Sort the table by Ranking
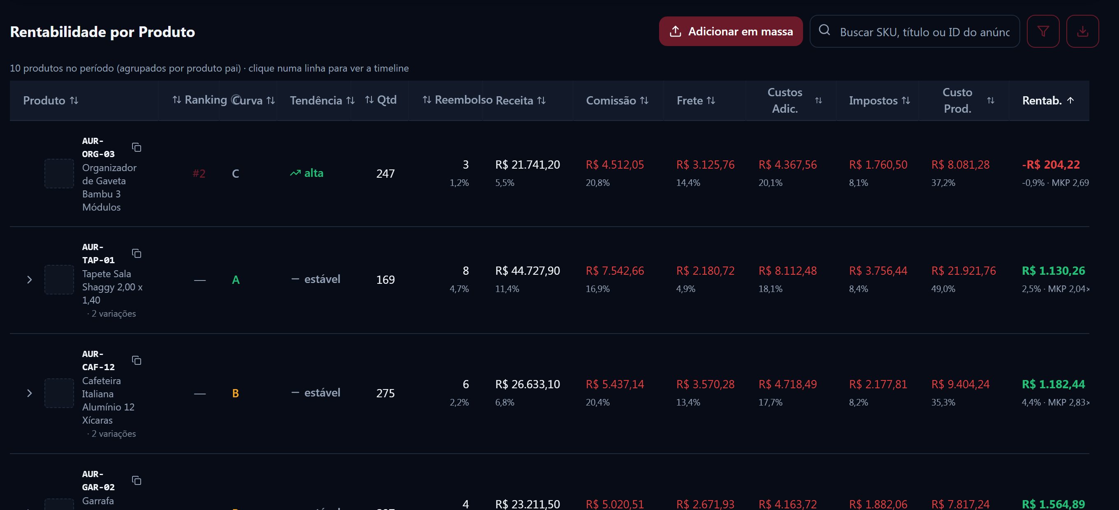The image size is (1119, 510). (x=200, y=100)
